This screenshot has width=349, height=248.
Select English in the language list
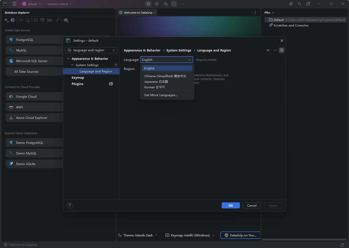(167, 68)
